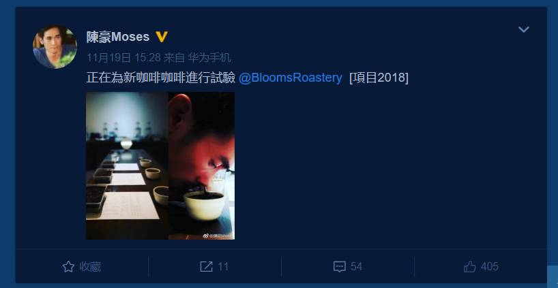Click the Weibo watermark on the photo
This screenshot has width=558, height=288.
click(x=218, y=236)
